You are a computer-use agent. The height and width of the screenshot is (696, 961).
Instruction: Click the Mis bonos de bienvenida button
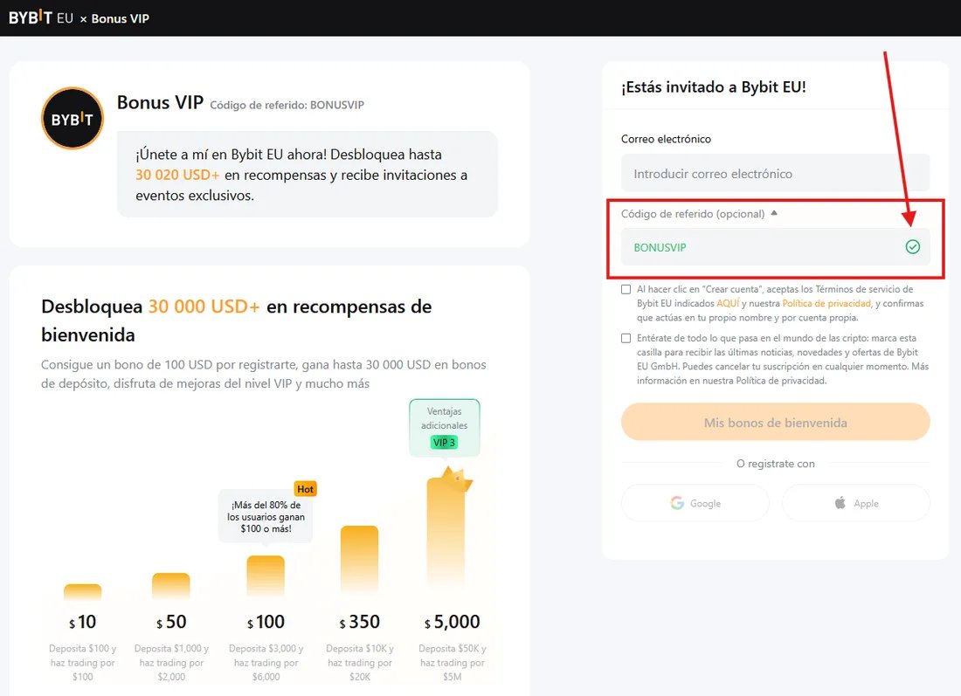tap(775, 422)
